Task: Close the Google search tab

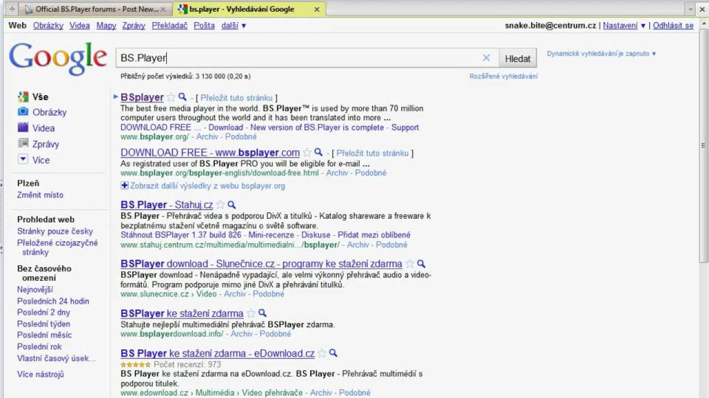Action: 316,9
